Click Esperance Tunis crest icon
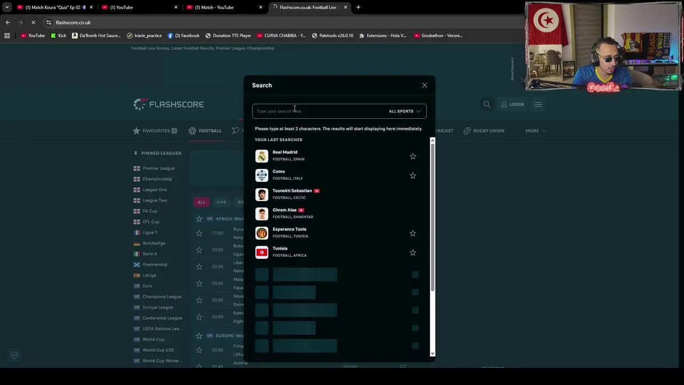 click(x=261, y=233)
